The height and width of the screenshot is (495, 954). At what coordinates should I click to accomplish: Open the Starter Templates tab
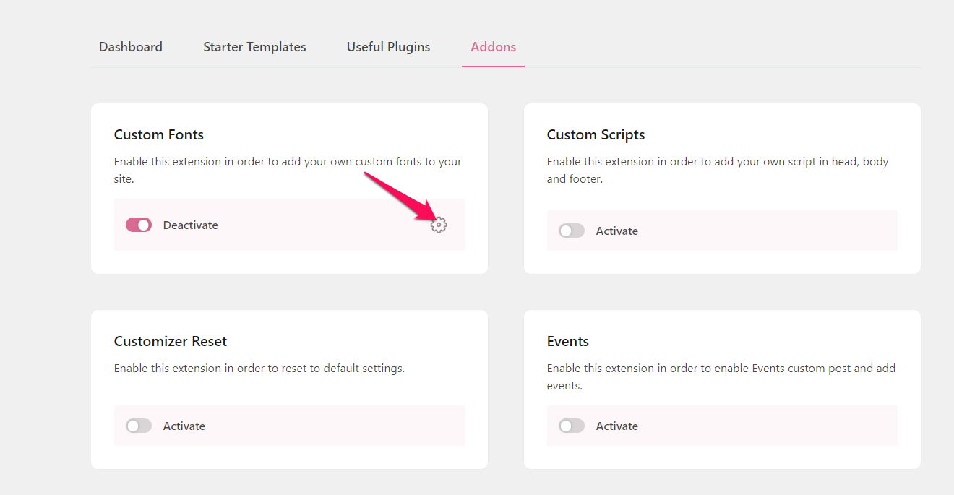(x=254, y=46)
